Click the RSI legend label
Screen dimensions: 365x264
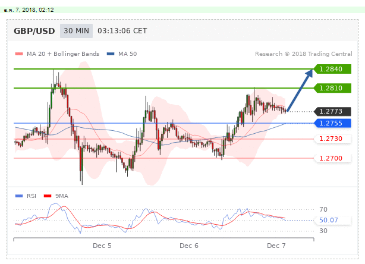pyautogui.click(x=32, y=196)
